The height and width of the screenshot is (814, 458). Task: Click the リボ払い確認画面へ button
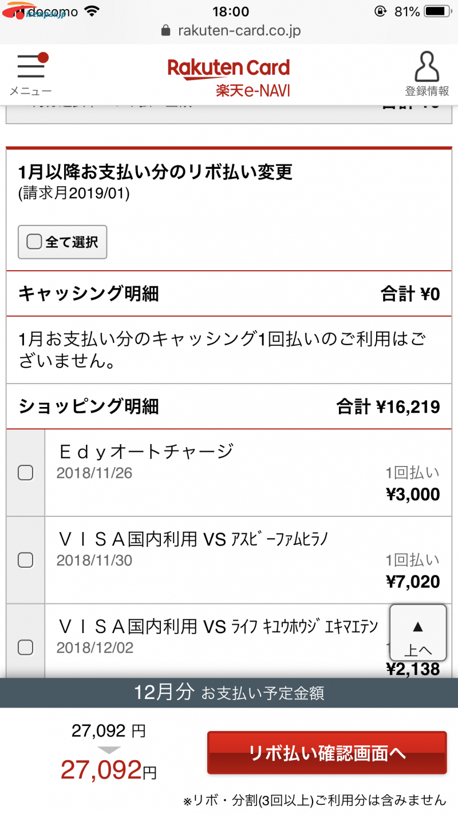pyautogui.click(x=326, y=753)
